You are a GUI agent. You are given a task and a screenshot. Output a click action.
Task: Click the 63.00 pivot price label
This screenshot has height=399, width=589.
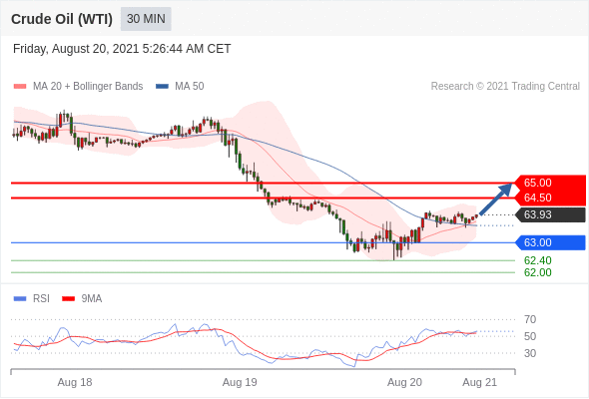click(x=550, y=242)
